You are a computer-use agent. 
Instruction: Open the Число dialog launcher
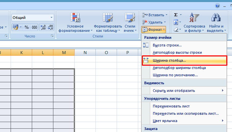[52, 36]
